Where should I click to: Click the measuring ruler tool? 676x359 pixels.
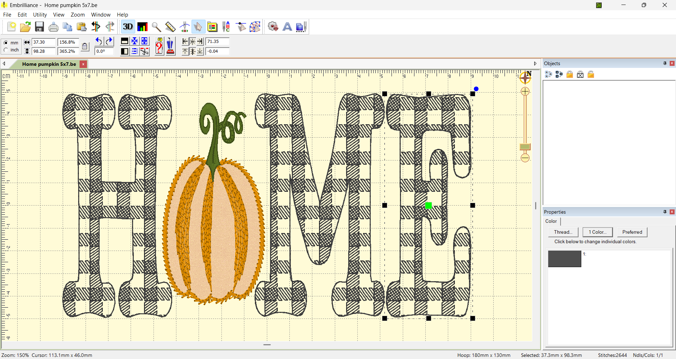pos(170,27)
